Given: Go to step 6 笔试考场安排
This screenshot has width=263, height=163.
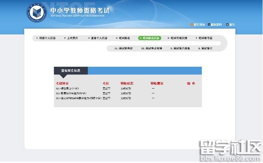Looking at the screenshot, I should click(x=177, y=38).
